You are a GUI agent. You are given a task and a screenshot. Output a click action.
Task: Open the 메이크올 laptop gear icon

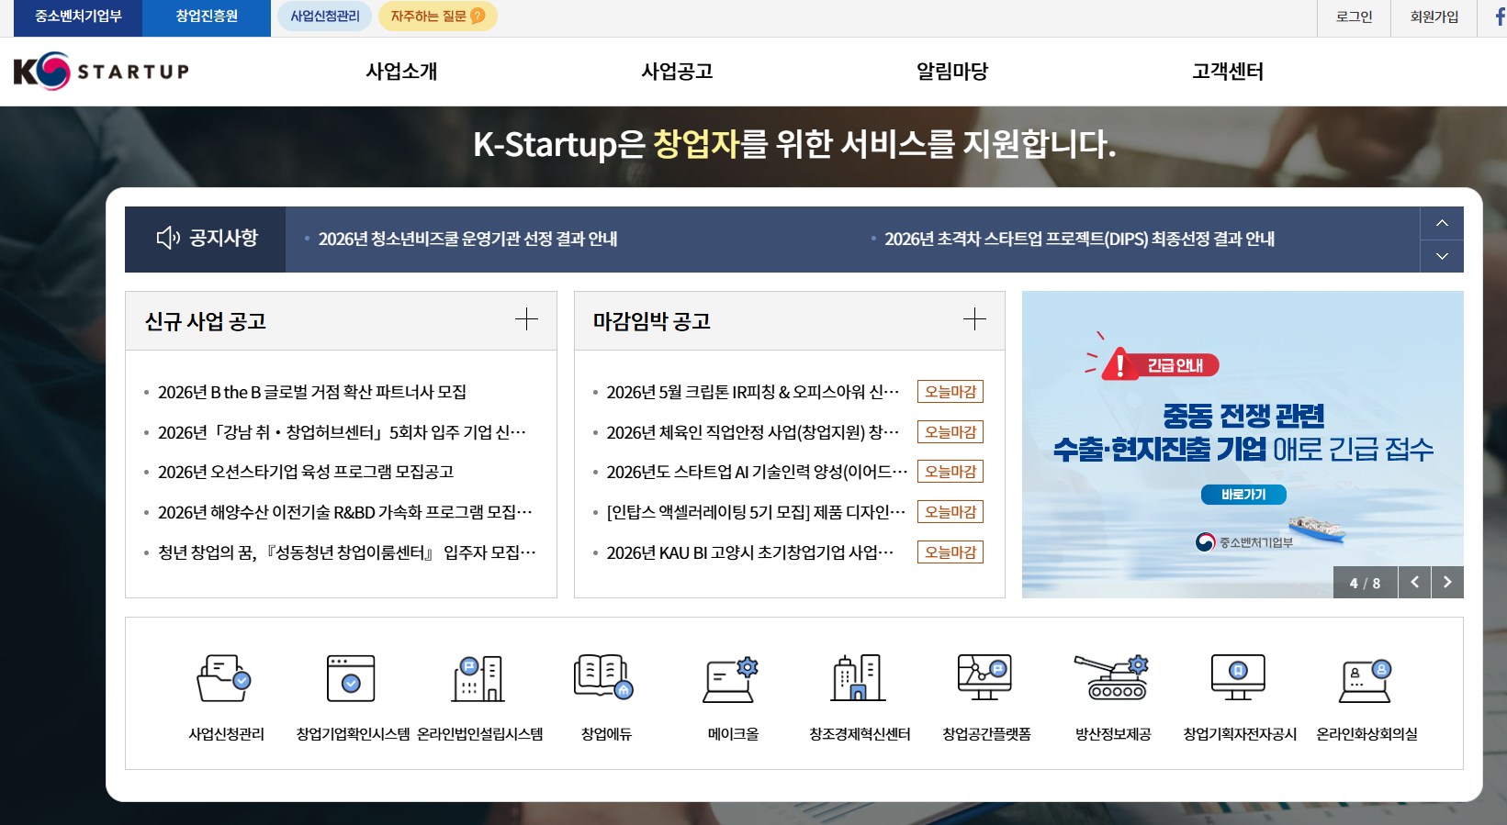coord(731,680)
